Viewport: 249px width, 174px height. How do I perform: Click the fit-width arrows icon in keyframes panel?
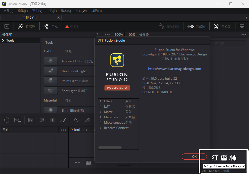77,163
